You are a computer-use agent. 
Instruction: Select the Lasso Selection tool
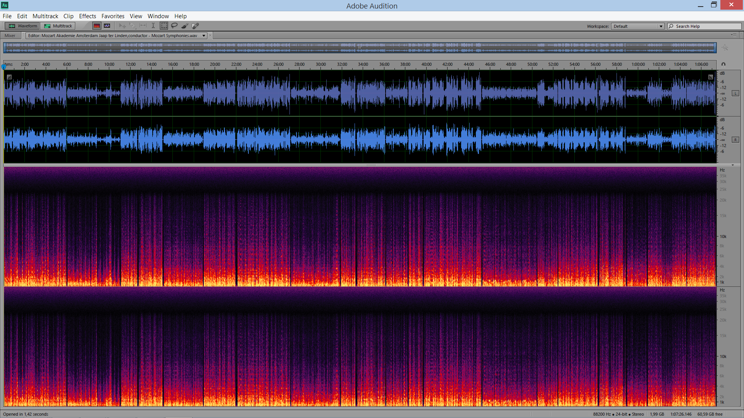[174, 26]
